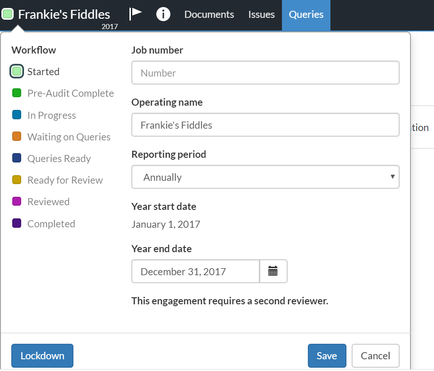Open the year end date calendar picker
434x371 pixels.
(273, 271)
